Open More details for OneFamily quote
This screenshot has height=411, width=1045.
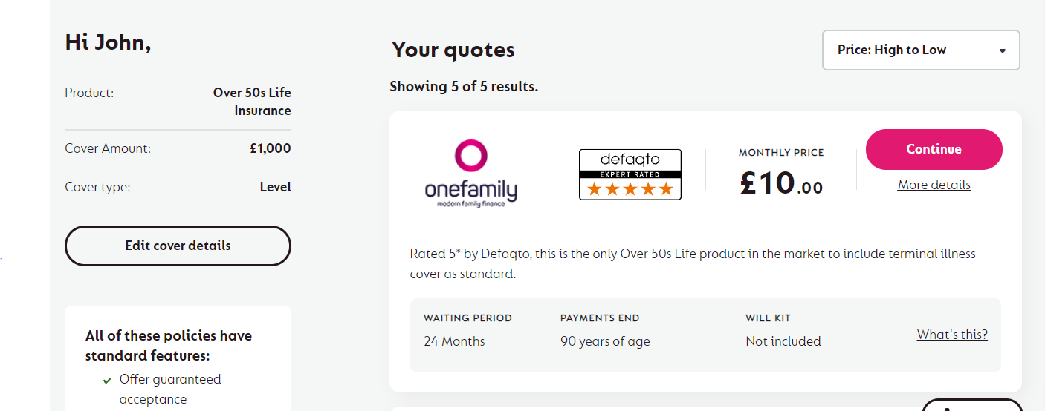pyautogui.click(x=934, y=185)
